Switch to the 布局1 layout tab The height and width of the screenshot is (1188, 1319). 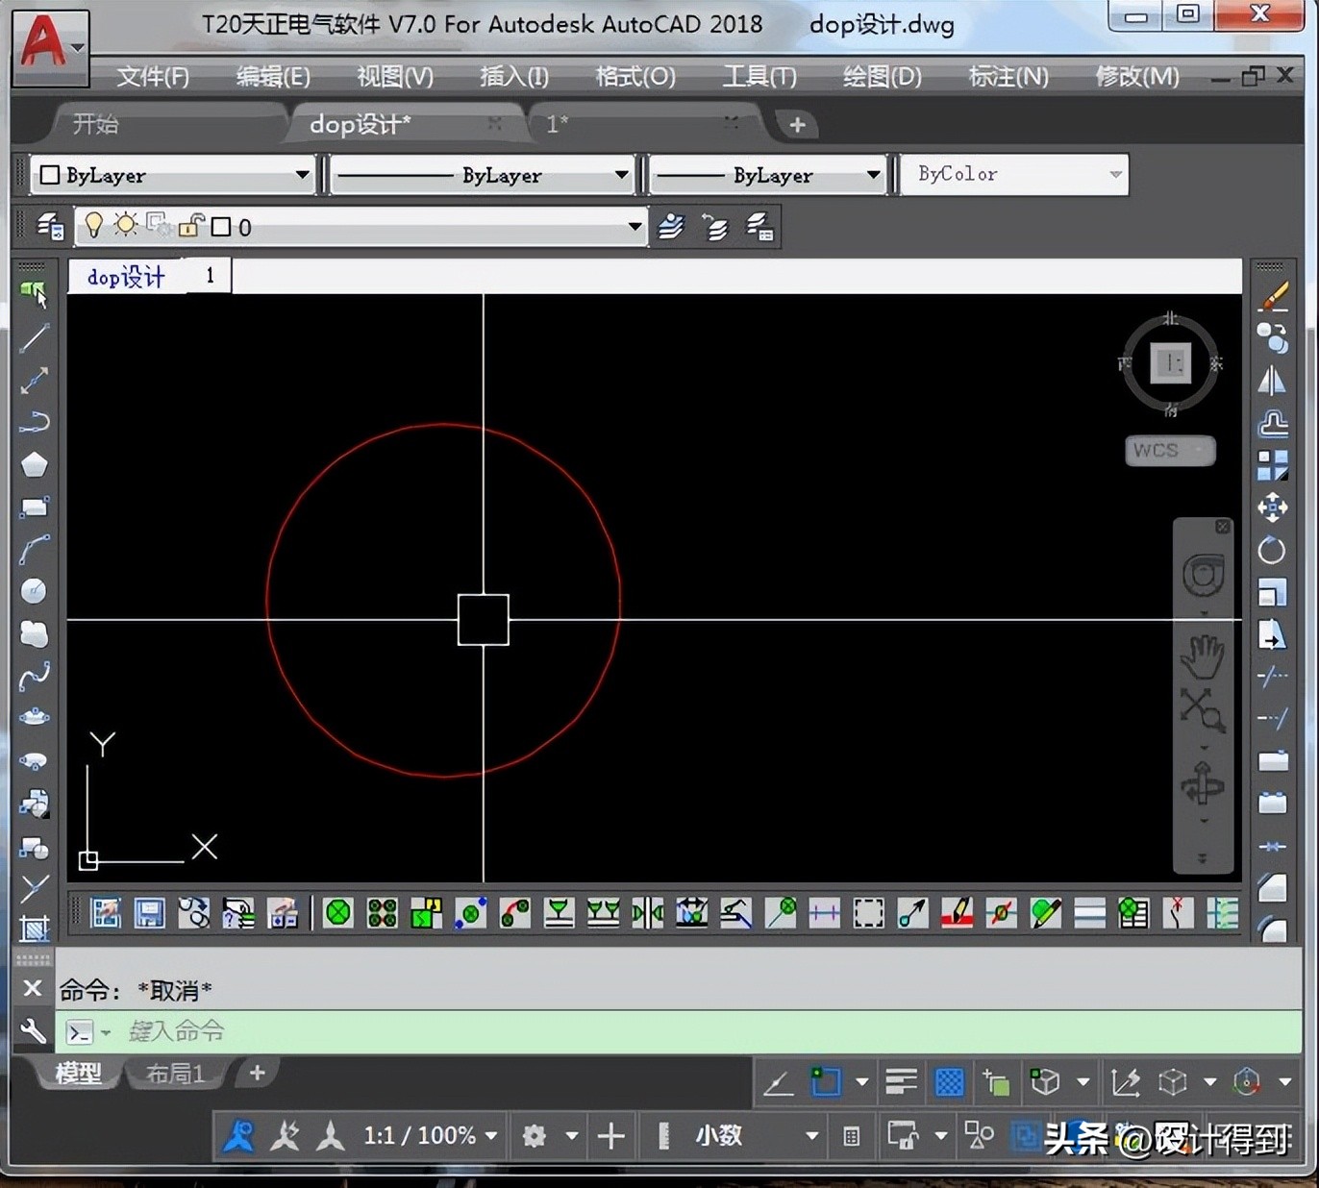click(x=174, y=1074)
